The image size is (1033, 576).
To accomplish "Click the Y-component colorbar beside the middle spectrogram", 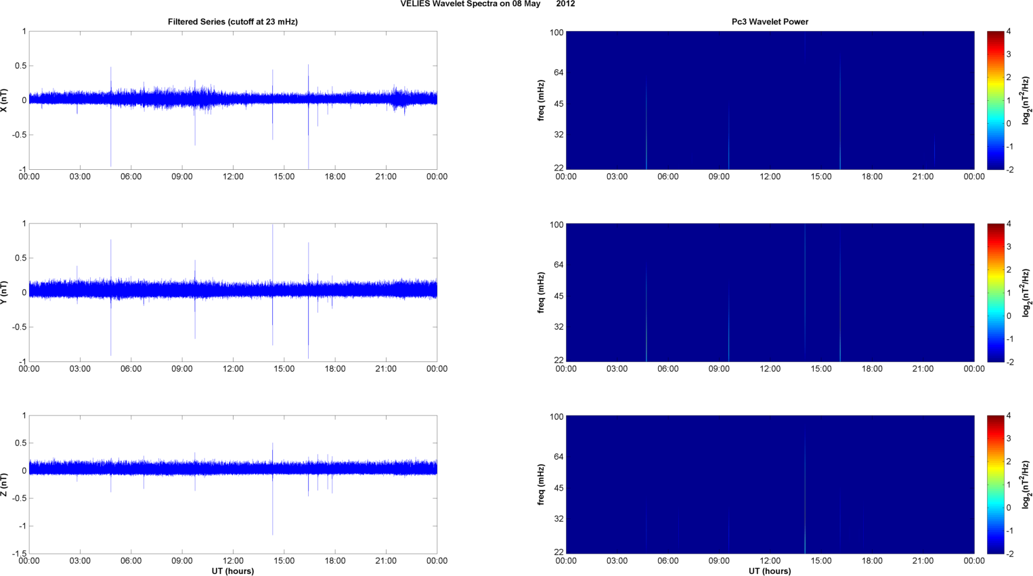I will click(995, 292).
